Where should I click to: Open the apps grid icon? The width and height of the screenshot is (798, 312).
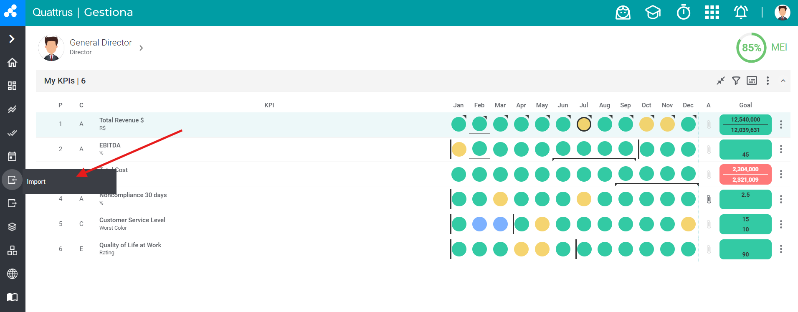712,13
